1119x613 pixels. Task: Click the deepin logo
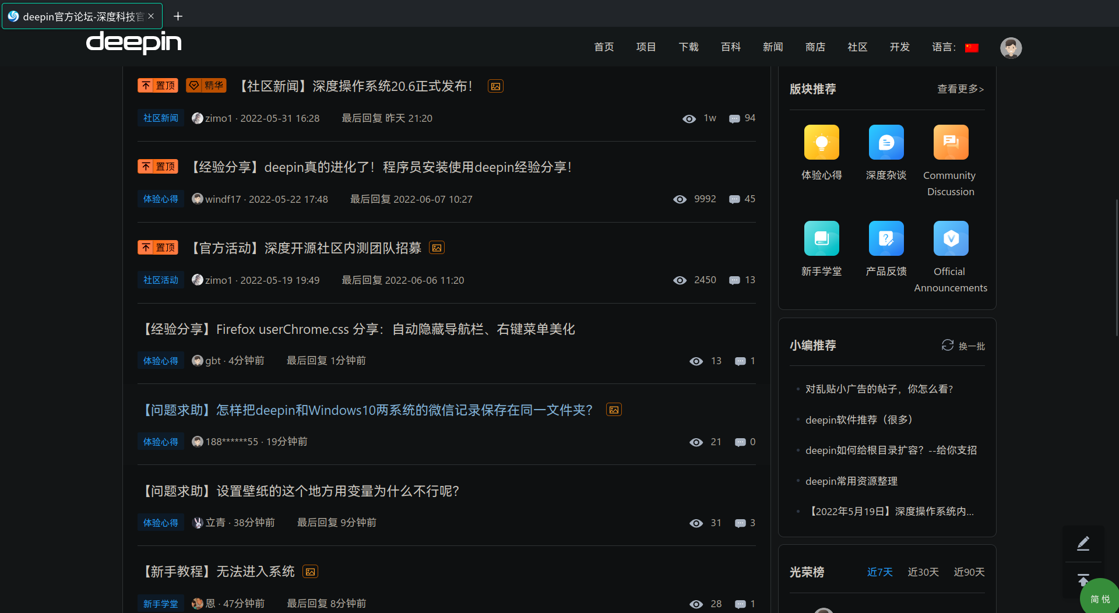pos(133,43)
